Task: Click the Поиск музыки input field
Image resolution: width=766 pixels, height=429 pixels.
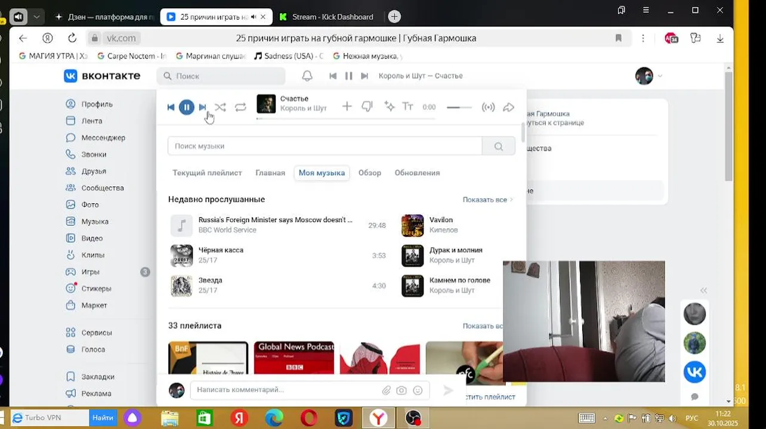Action: [x=325, y=146]
